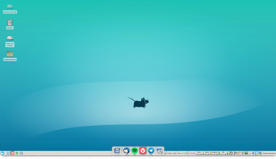Click the green monitor tray icon
Viewport: 276px width, 159px height.
246,153
